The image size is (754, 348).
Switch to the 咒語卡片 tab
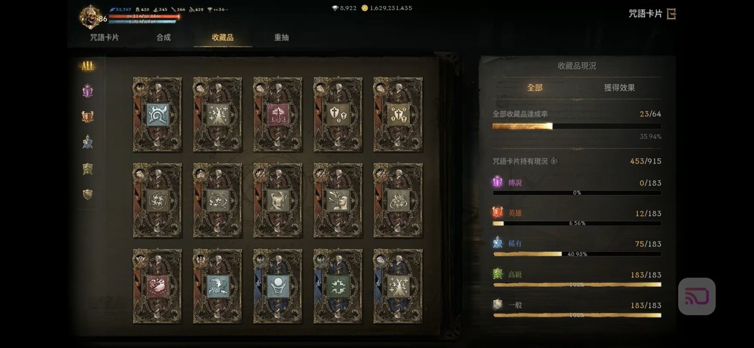coord(105,37)
